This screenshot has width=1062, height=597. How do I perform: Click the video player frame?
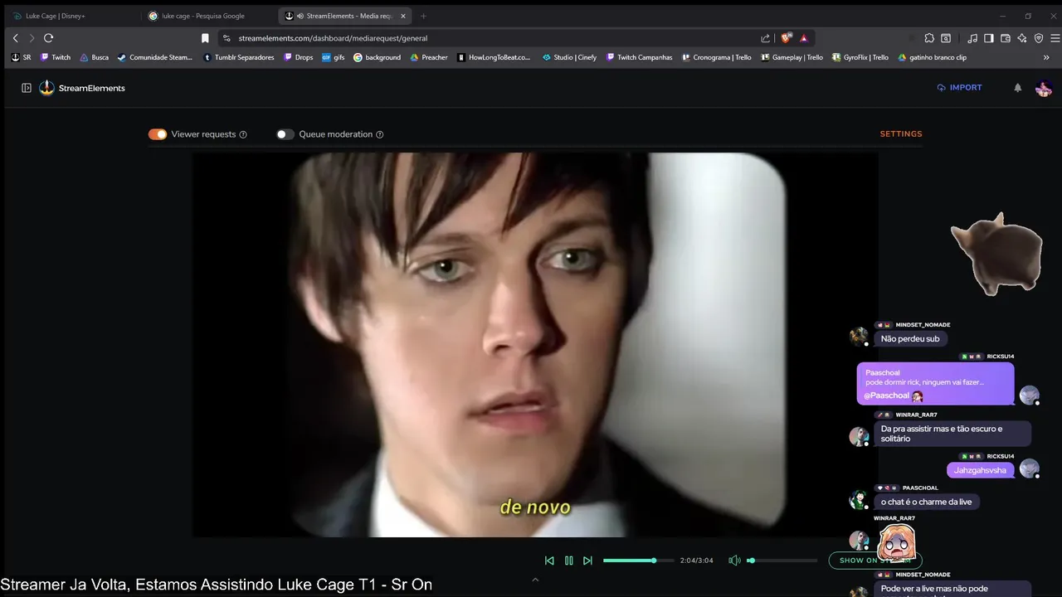coord(535,345)
